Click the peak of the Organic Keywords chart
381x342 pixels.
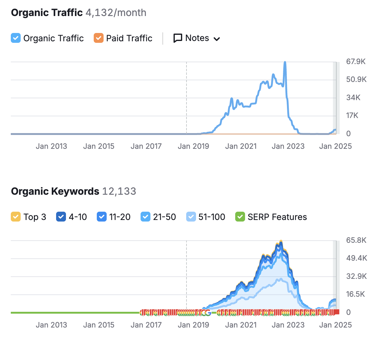[x=281, y=242]
